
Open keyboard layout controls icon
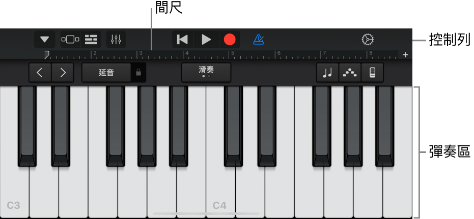click(373, 73)
